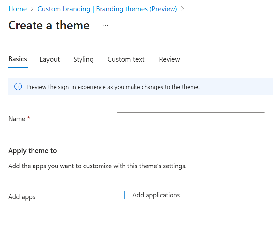Click the sign-in preview banner message
Image resolution: width=273 pixels, height=244 pixels.
tap(113, 87)
